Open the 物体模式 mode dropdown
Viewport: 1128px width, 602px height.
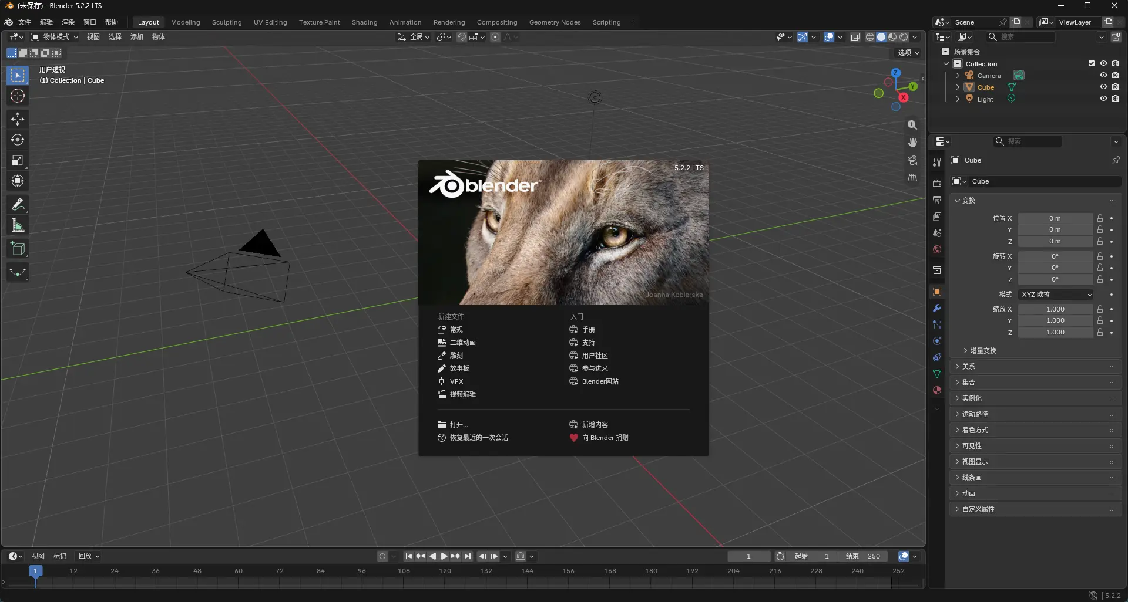coord(55,37)
